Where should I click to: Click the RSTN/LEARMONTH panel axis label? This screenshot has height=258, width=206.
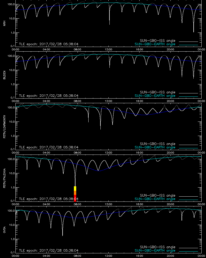pyautogui.click(x=4, y=126)
